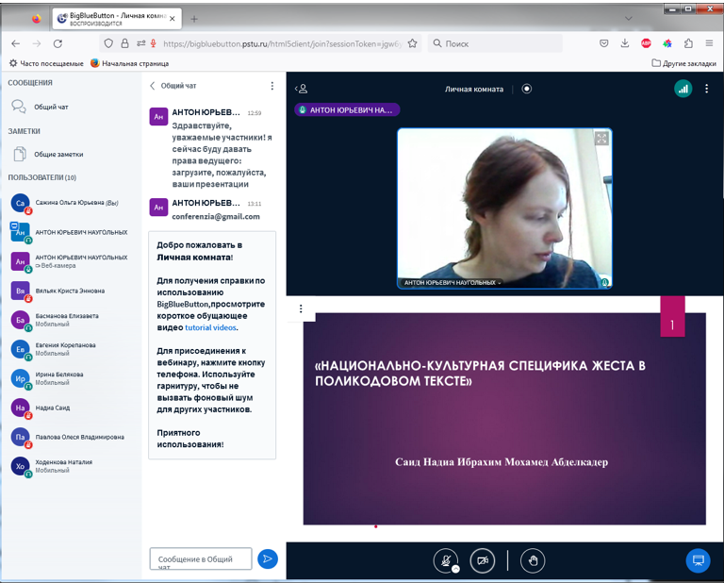Click the Firefox downloads icon
The image size is (724, 583).
click(x=625, y=43)
